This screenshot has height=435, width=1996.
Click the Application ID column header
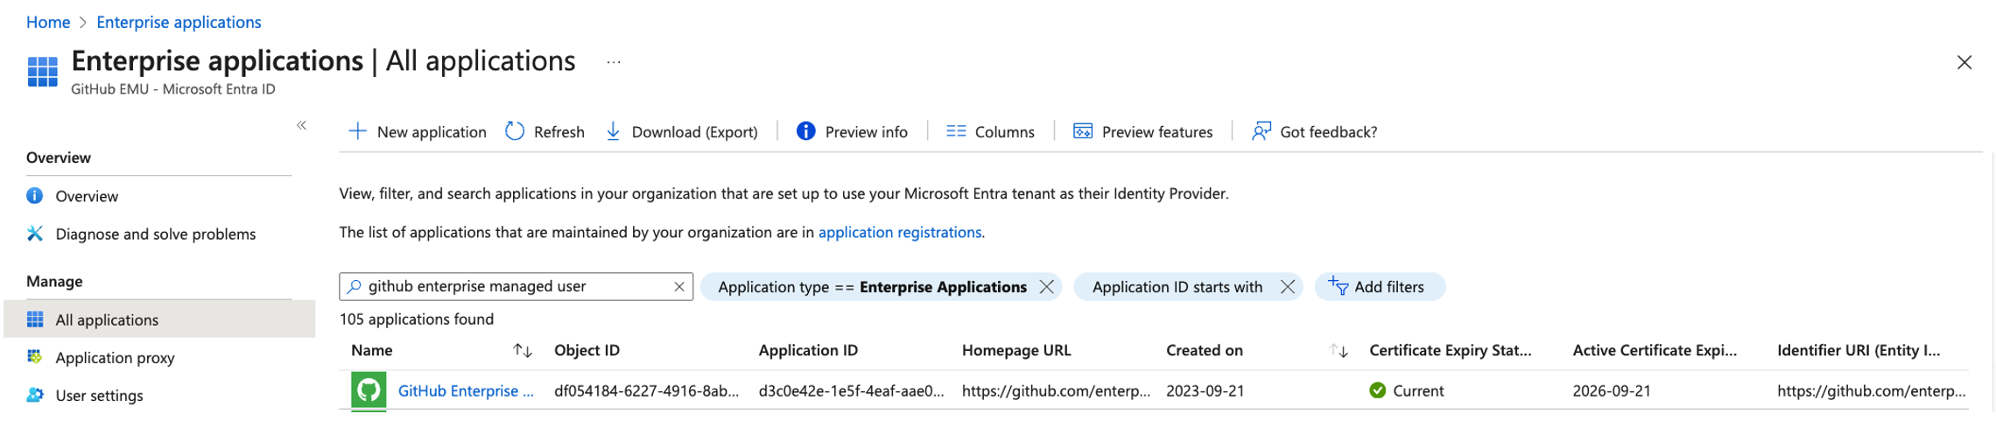(x=808, y=351)
